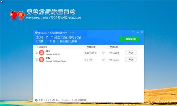Click the green 一键安装(R) button
The width and height of the screenshot is (177, 106).
click(130, 39)
